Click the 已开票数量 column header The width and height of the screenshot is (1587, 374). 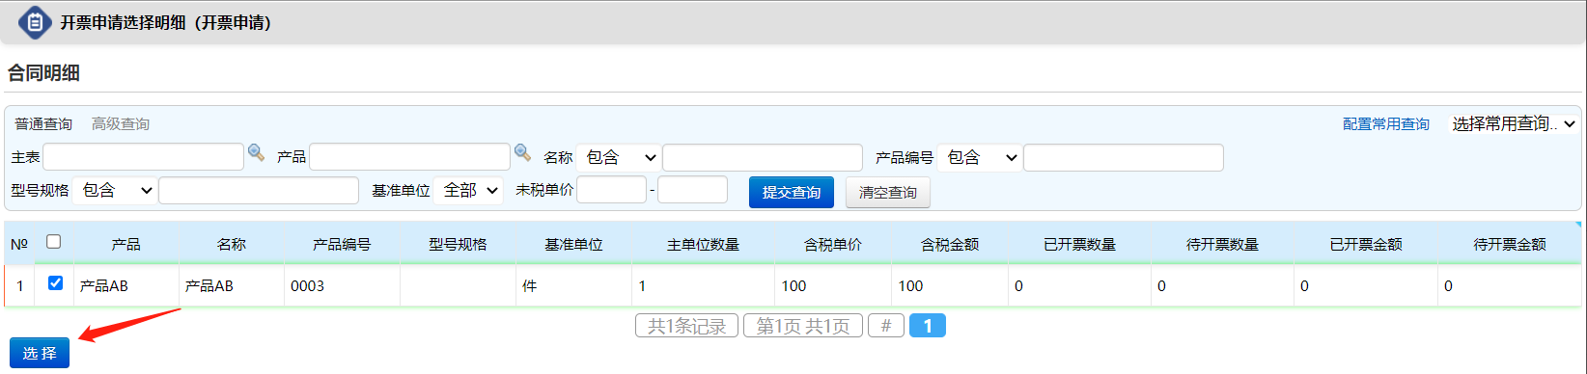pos(1079,244)
